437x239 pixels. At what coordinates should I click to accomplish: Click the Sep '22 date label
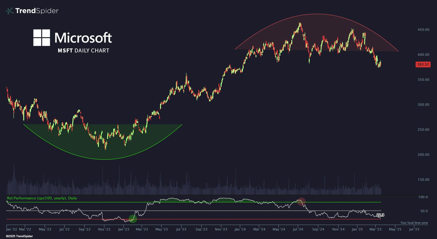(84, 229)
